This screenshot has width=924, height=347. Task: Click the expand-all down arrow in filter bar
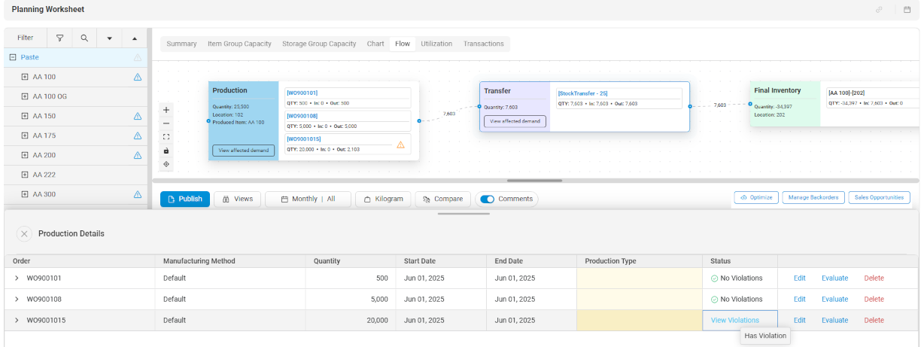109,38
